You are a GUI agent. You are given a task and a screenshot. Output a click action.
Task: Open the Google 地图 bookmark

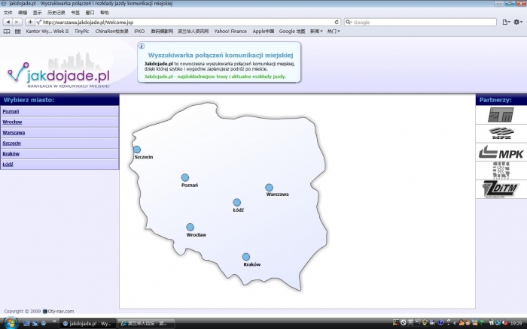[292, 32]
